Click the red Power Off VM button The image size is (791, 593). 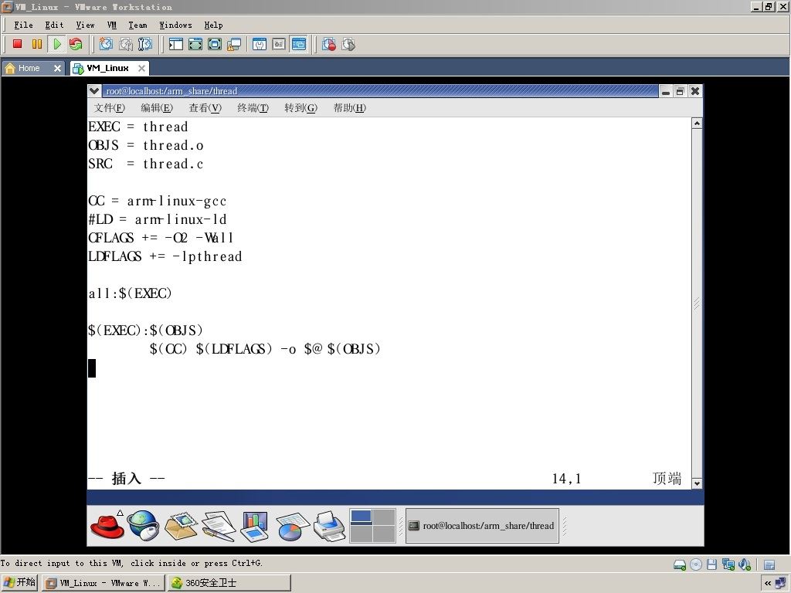click(x=17, y=44)
